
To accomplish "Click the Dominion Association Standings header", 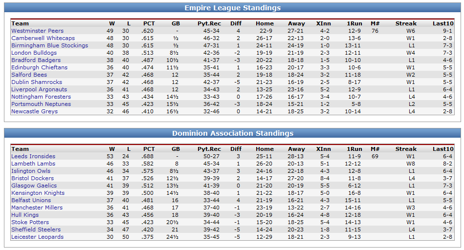I will click(232, 133).
